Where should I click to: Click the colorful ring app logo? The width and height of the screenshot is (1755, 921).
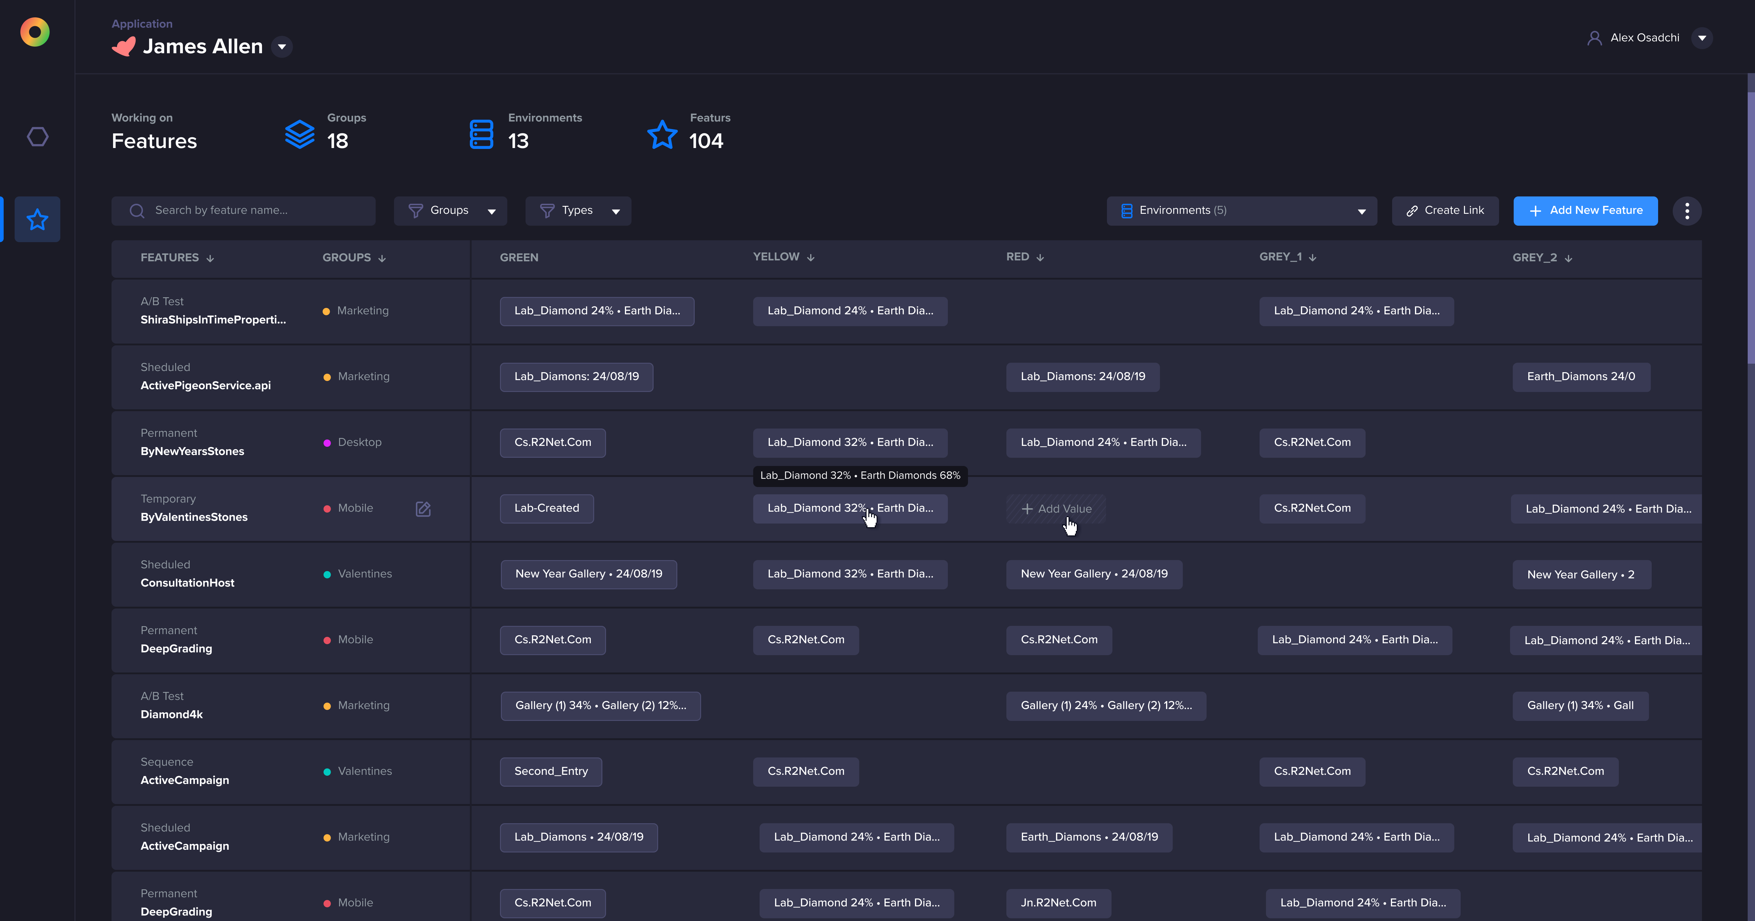35,32
